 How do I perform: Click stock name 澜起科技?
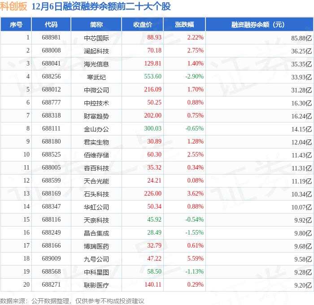(x=96, y=51)
